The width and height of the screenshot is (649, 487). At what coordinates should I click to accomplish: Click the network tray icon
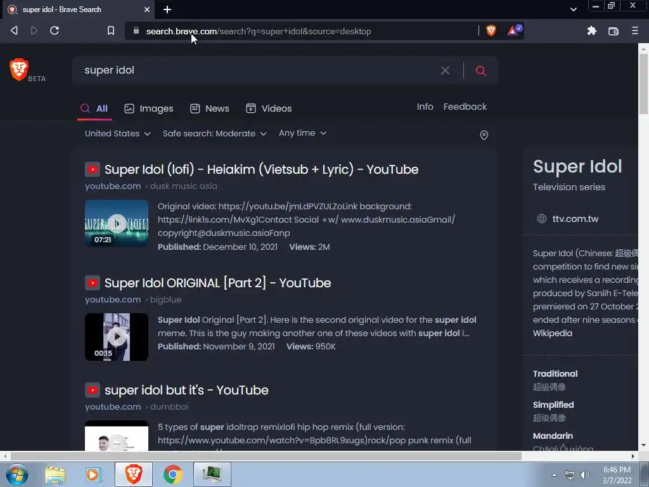570,475
